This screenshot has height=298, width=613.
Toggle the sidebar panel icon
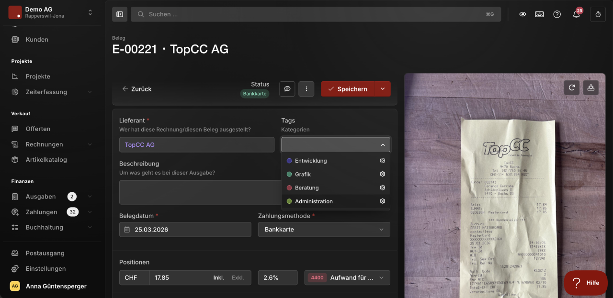pos(120,14)
